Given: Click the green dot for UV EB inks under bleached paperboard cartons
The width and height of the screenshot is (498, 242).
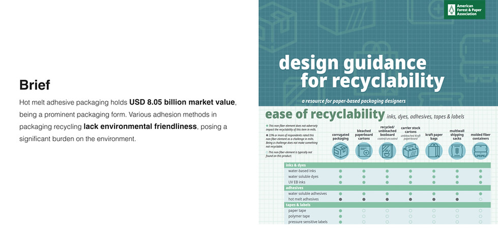Looking at the screenshot, I should (x=364, y=182).
